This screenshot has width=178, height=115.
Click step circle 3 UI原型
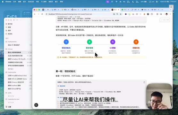[113, 42]
